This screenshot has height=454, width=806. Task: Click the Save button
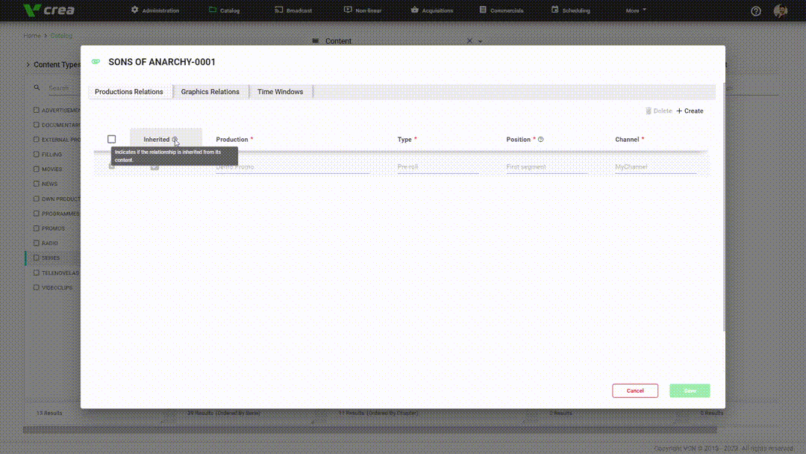690,391
